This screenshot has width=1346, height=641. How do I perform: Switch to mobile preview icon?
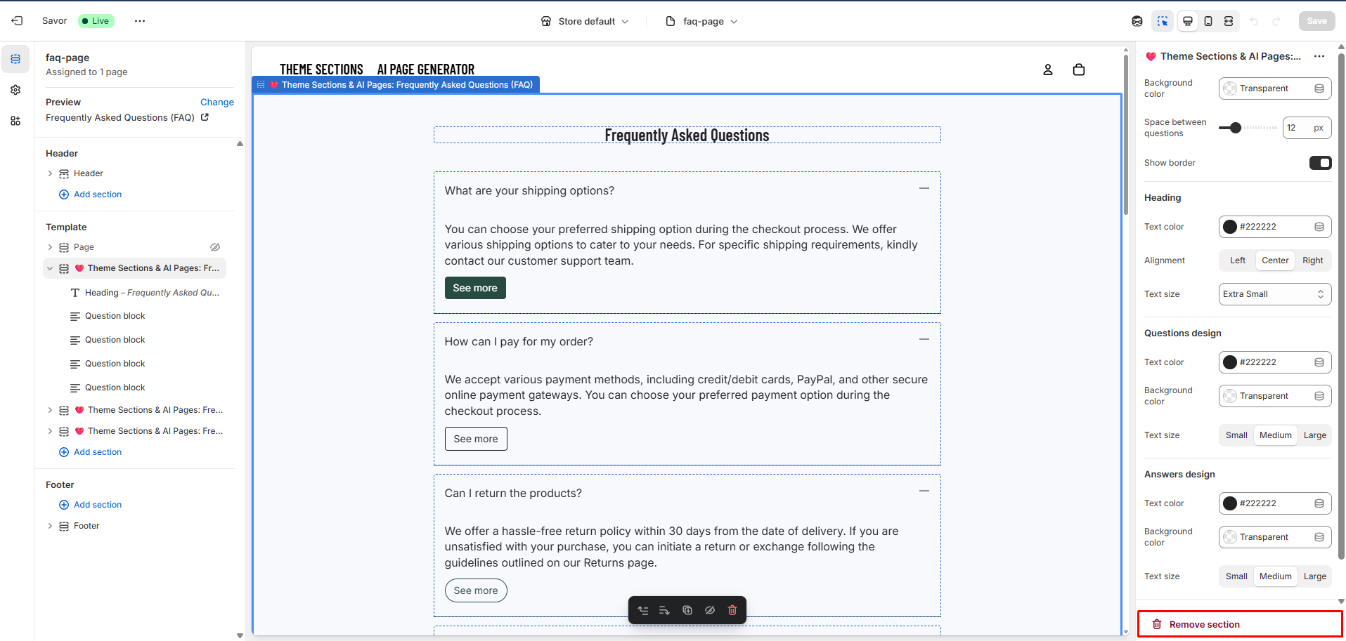pos(1208,21)
